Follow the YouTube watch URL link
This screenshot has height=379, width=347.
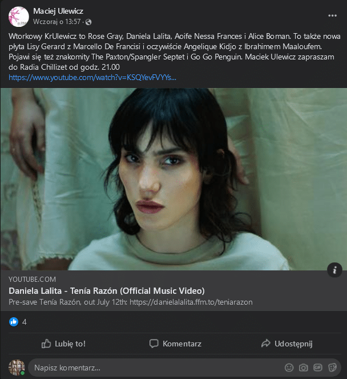(x=92, y=78)
